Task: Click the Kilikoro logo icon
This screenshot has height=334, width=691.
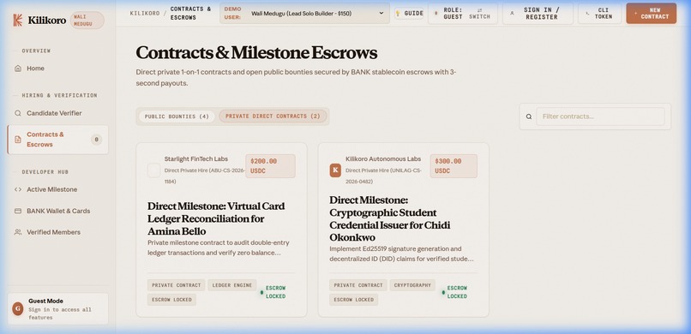Action: click(18, 20)
